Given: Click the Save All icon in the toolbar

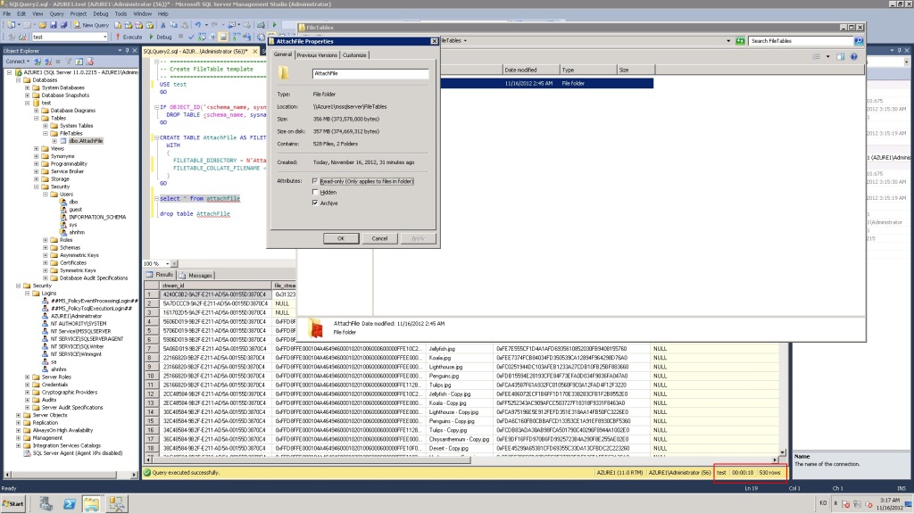Looking at the screenshot, I should coord(63,25).
